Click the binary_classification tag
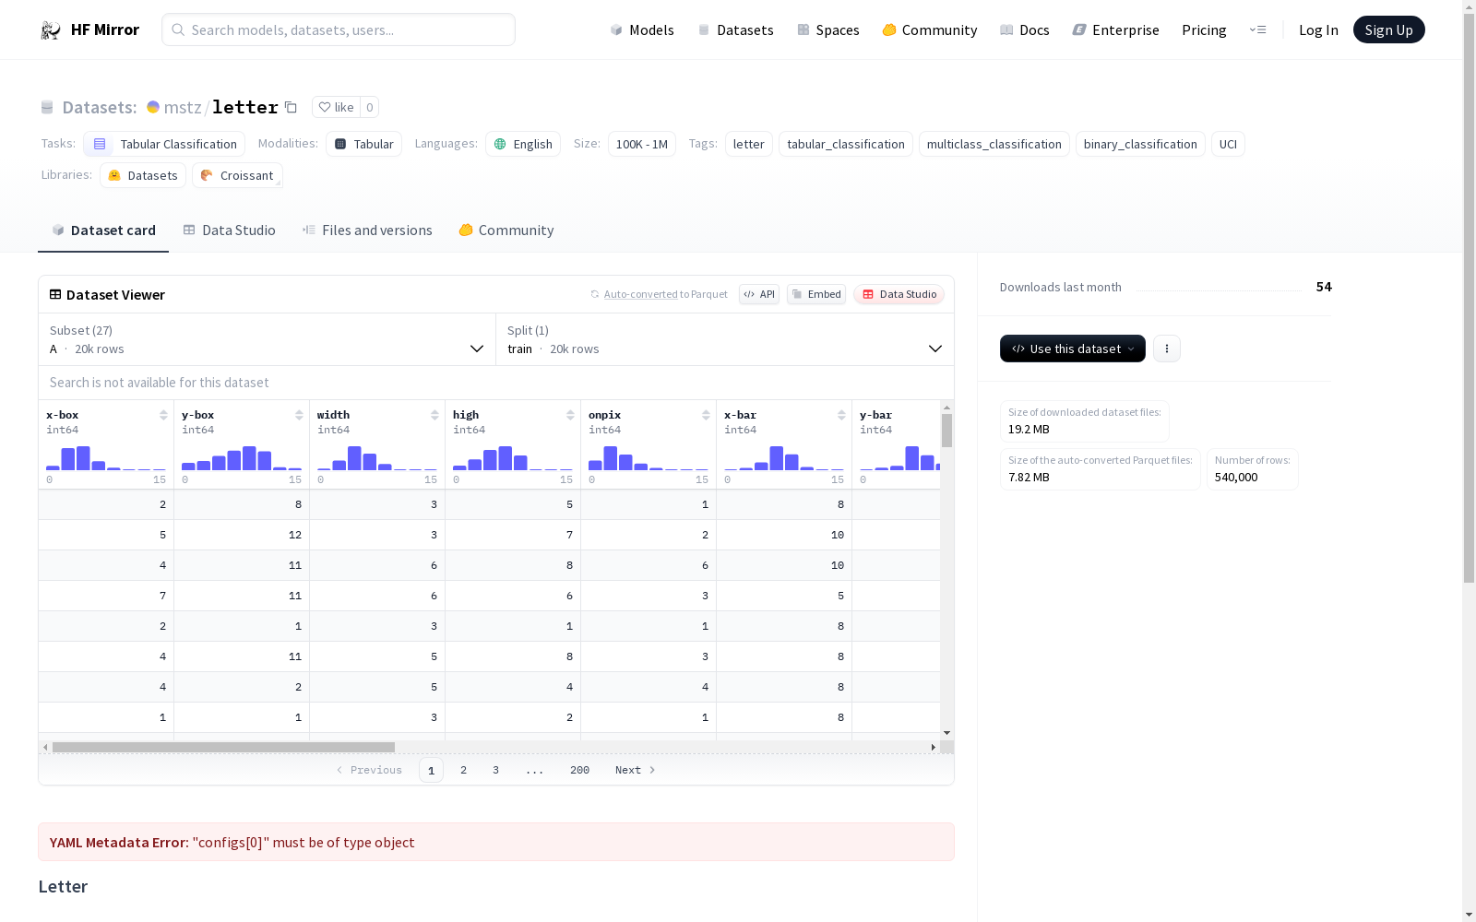 [1140, 144]
